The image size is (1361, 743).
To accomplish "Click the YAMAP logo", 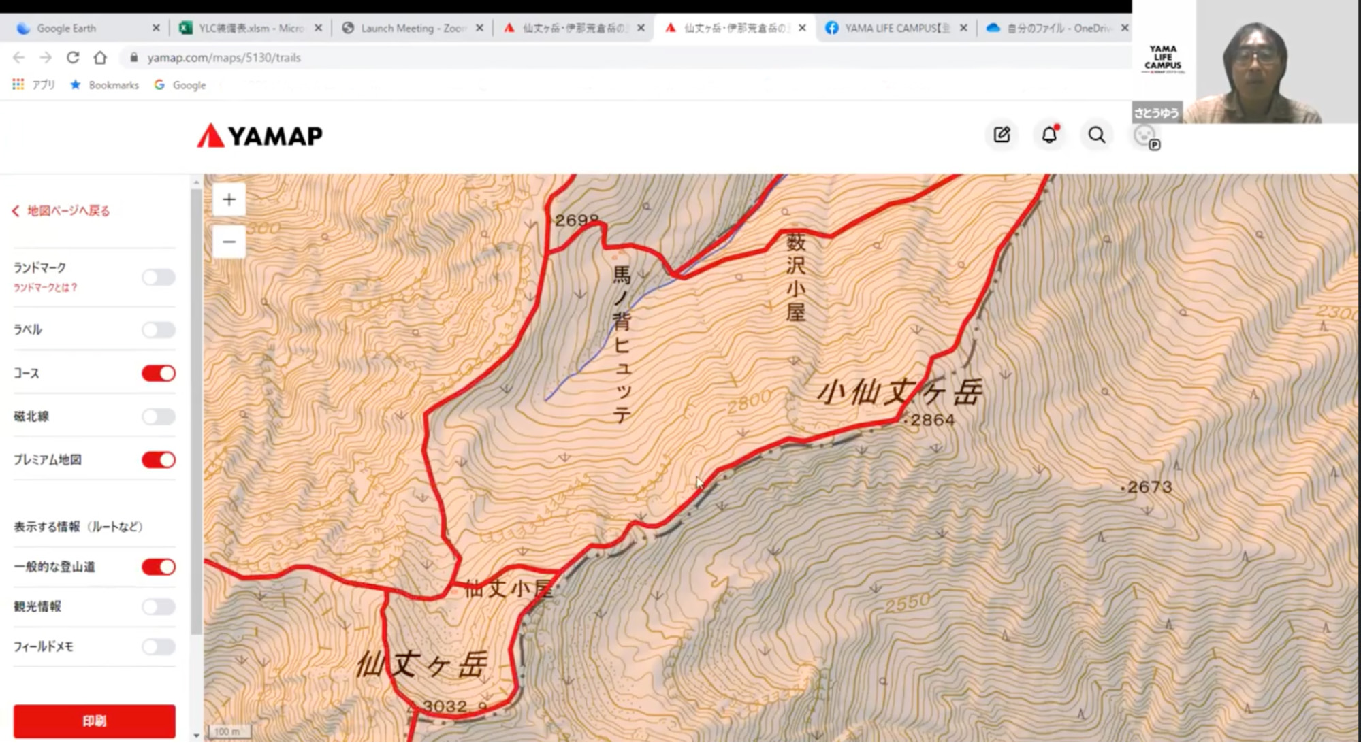I will tap(259, 135).
